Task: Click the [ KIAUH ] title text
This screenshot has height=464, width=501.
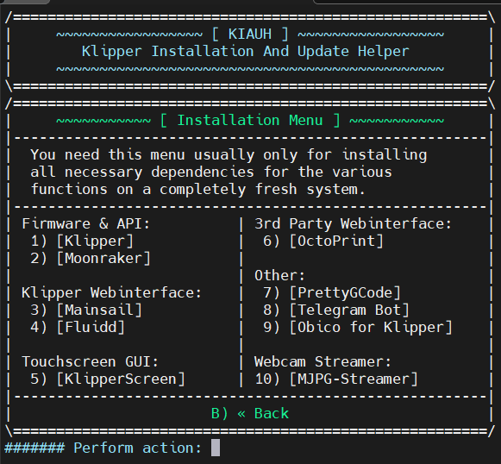Action: point(250,34)
